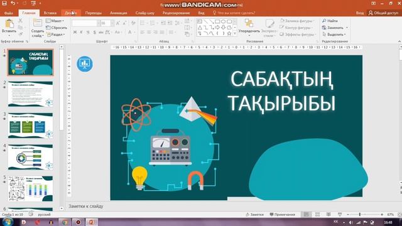The width and height of the screenshot is (402, 226).
Task: Click the bulleted list icon
Action: (143, 23)
